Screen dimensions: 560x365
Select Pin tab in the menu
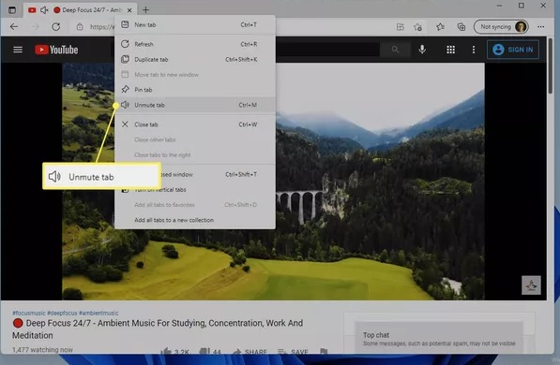[195, 90]
